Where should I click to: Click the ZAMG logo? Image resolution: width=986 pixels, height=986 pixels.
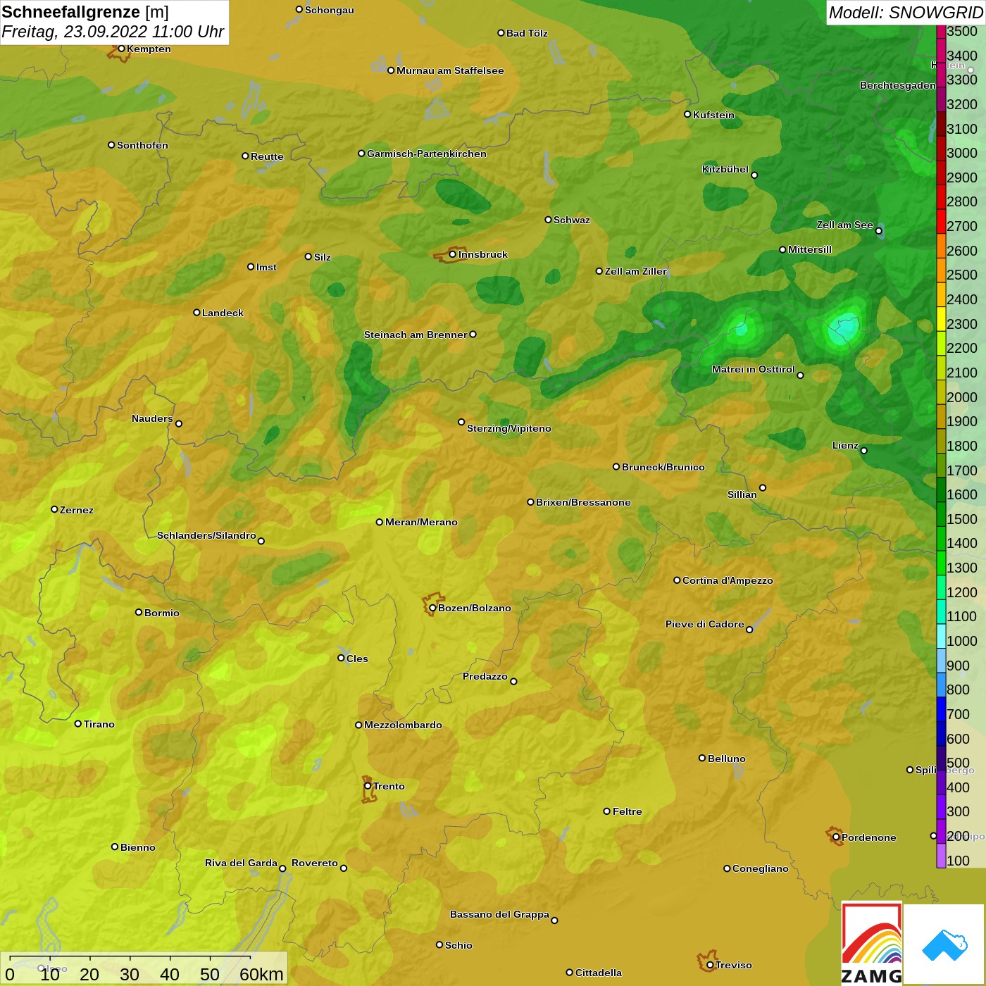[x=871, y=944]
